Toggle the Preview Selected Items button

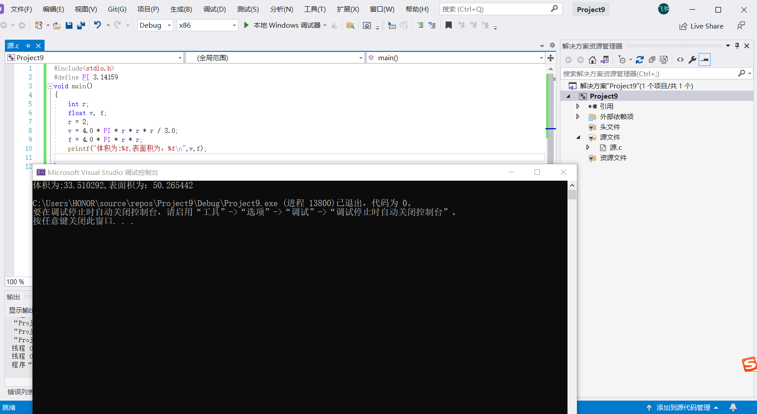tap(705, 60)
